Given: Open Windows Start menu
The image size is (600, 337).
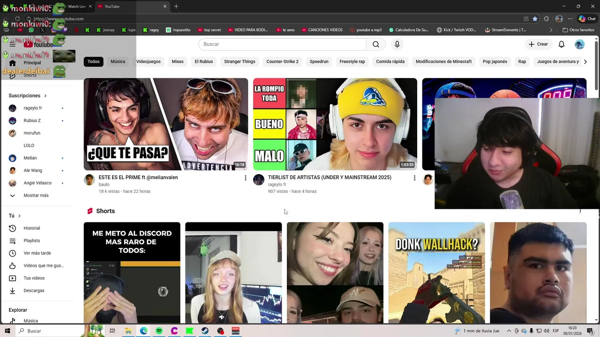Looking at the screenshot, I should [7, 331].
